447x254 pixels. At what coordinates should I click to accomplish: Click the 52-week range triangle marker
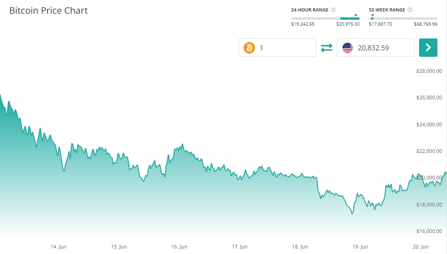click(x=372, y=15)
